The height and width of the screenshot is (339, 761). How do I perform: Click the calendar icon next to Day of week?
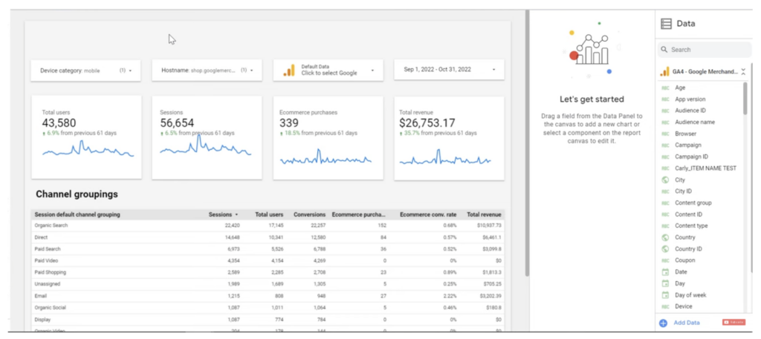(665, 295)
